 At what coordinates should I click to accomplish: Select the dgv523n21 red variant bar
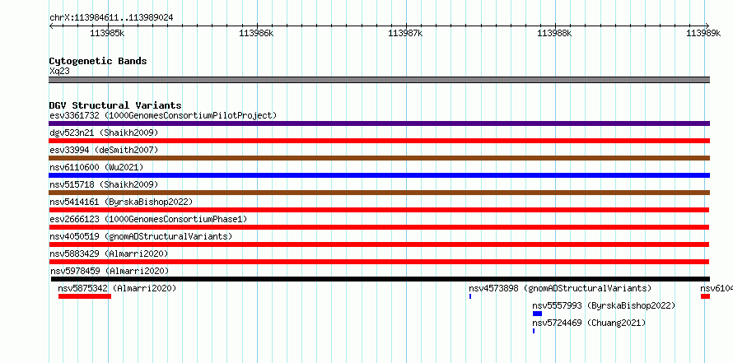coord(379,141)
